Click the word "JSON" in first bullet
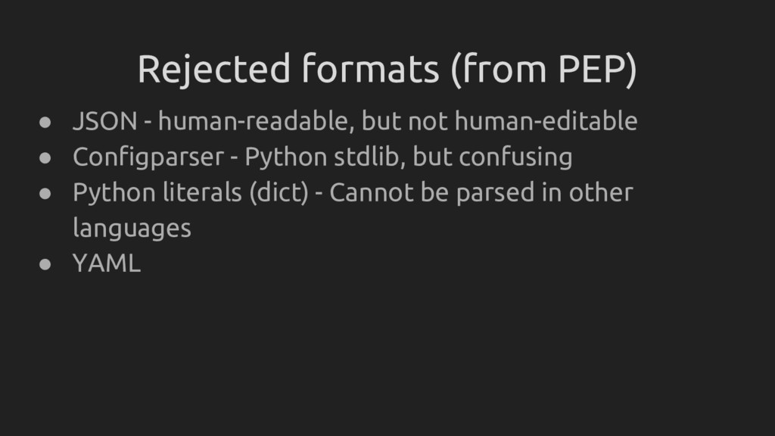 point(104,121)
